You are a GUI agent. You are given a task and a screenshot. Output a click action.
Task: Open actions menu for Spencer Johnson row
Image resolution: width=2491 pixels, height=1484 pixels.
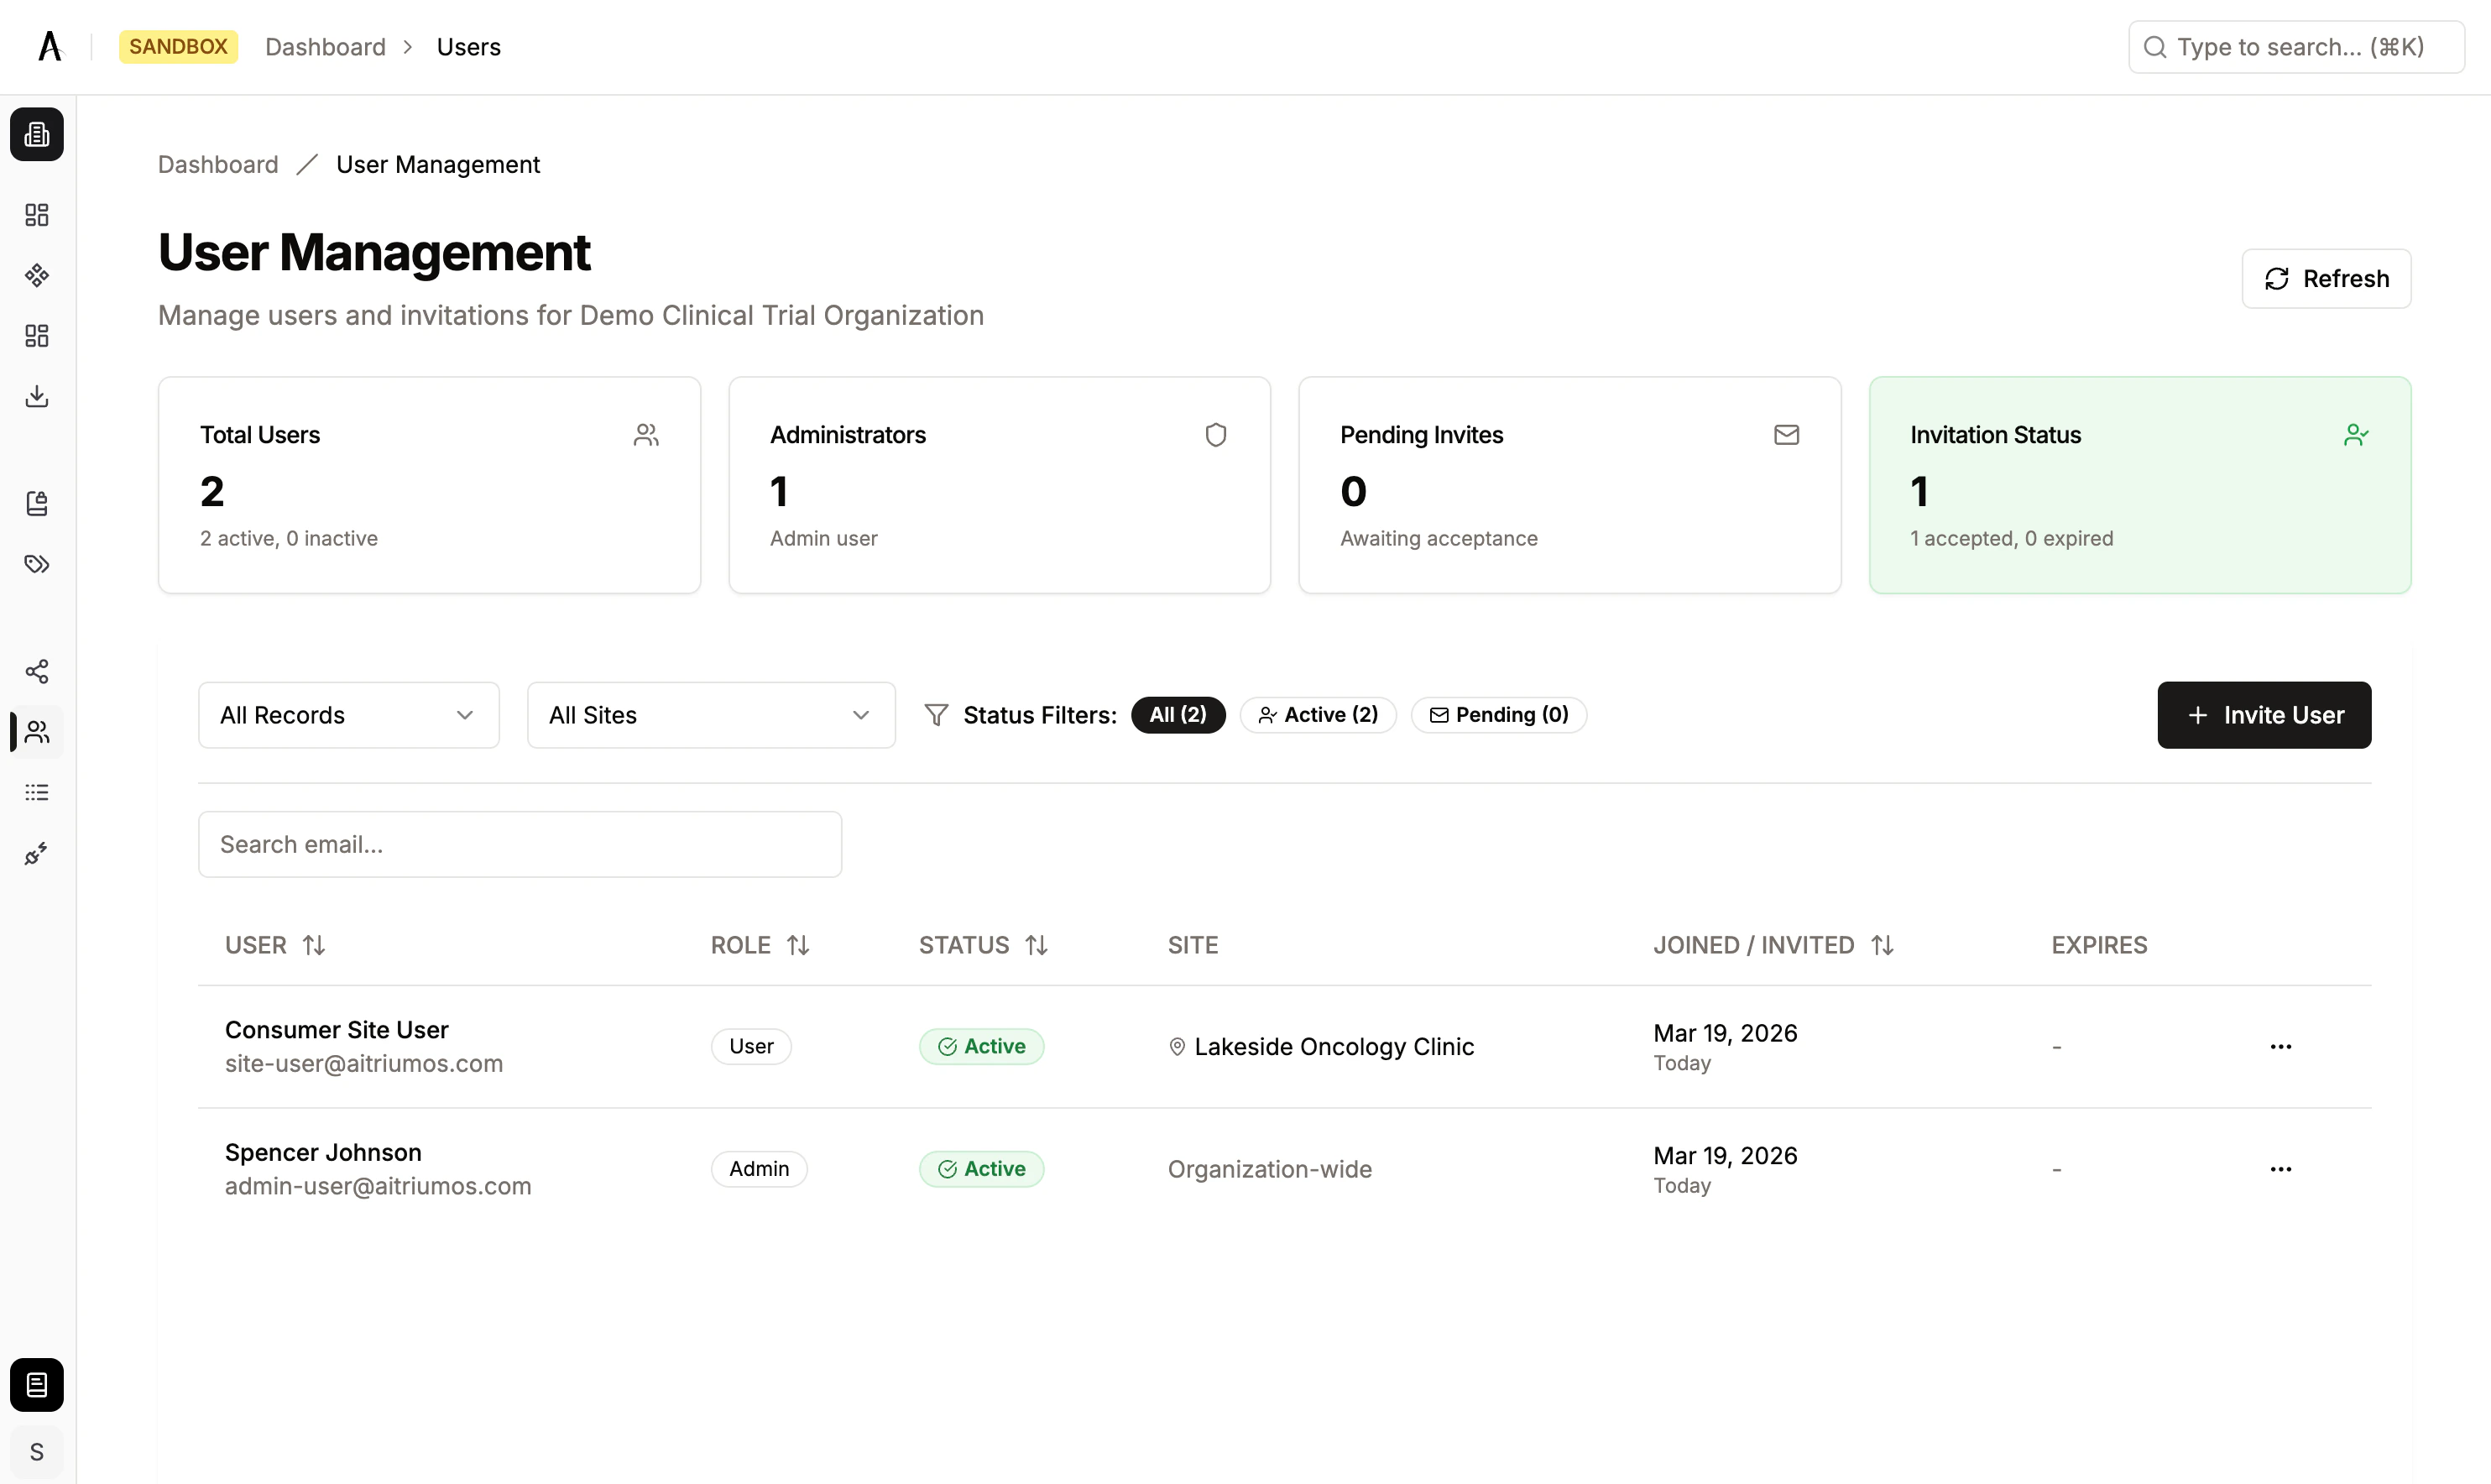[2280, 1168]
